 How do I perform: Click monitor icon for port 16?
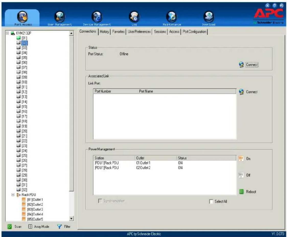pyautogui.click(x=18, y=111)
